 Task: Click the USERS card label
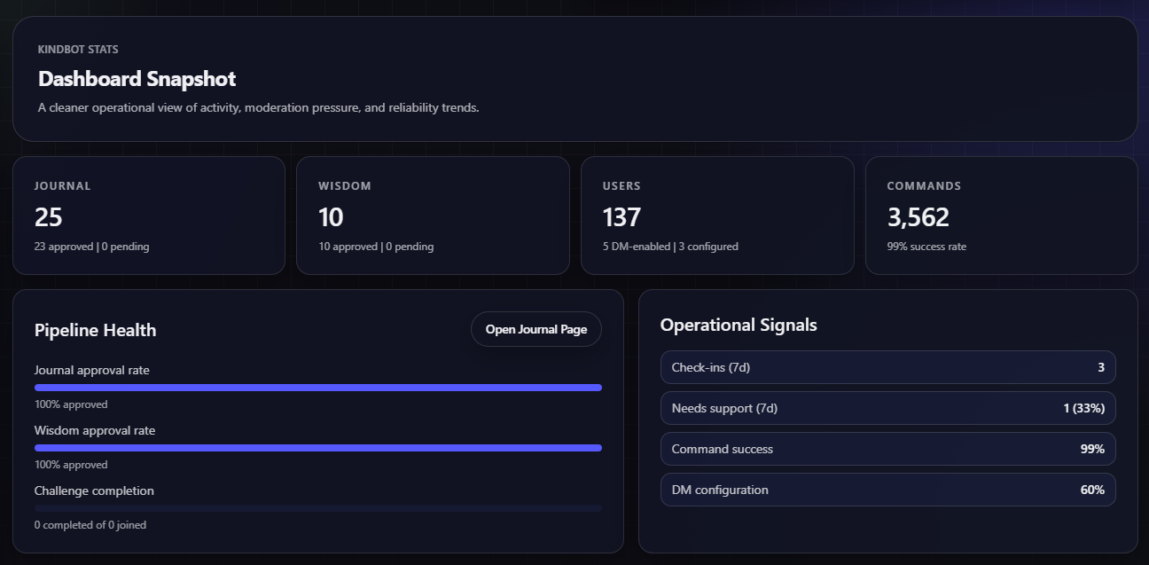[x=621, y=186]
